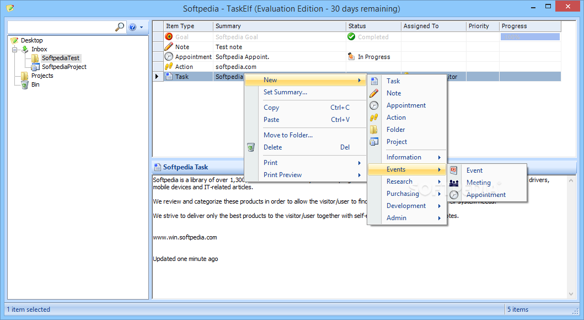Expand the Admin submenu
Image resolution: width=584 pixels, height=320 pixels.
(407, 218)
